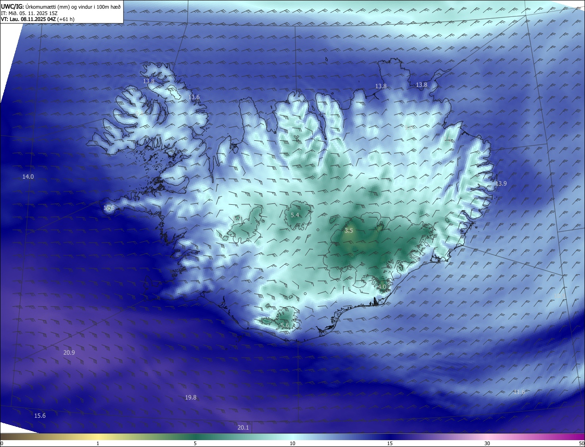585x447 pixels.
Task: Click the 10.6 value at Snæfellsnes tip
Action: point(109,208)
